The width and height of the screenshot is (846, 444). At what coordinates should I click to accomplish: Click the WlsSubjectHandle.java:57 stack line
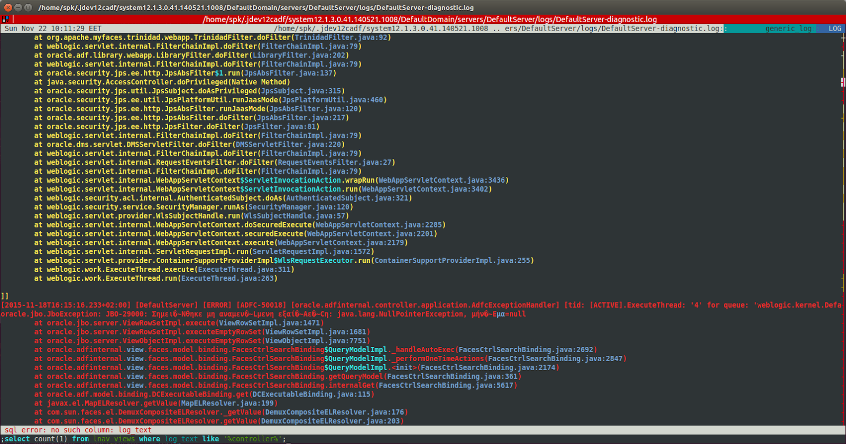[191, 216]
